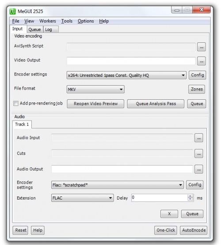Screen dimensions: 221x245
Task: Launch AutoEncode
Action: (x=194, y=230)
